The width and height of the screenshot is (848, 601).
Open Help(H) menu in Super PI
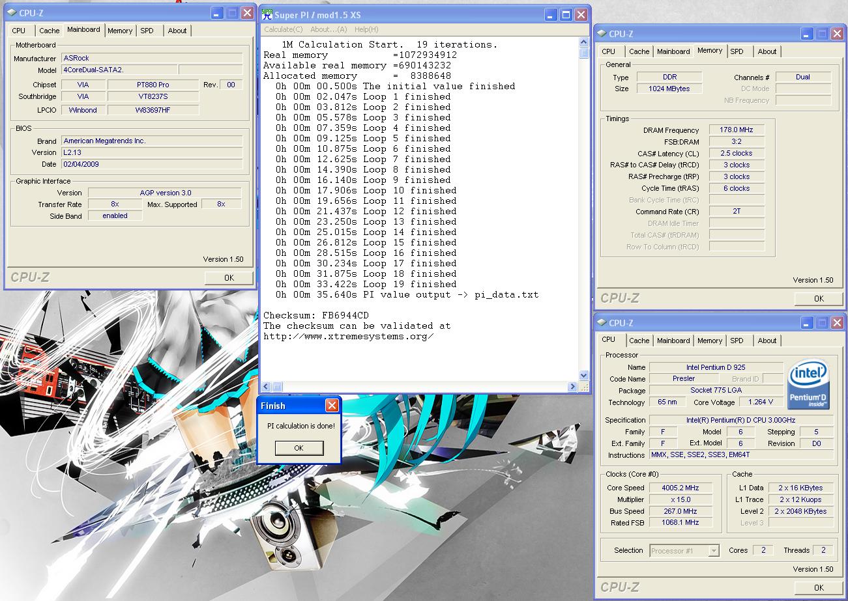point(366,29)
